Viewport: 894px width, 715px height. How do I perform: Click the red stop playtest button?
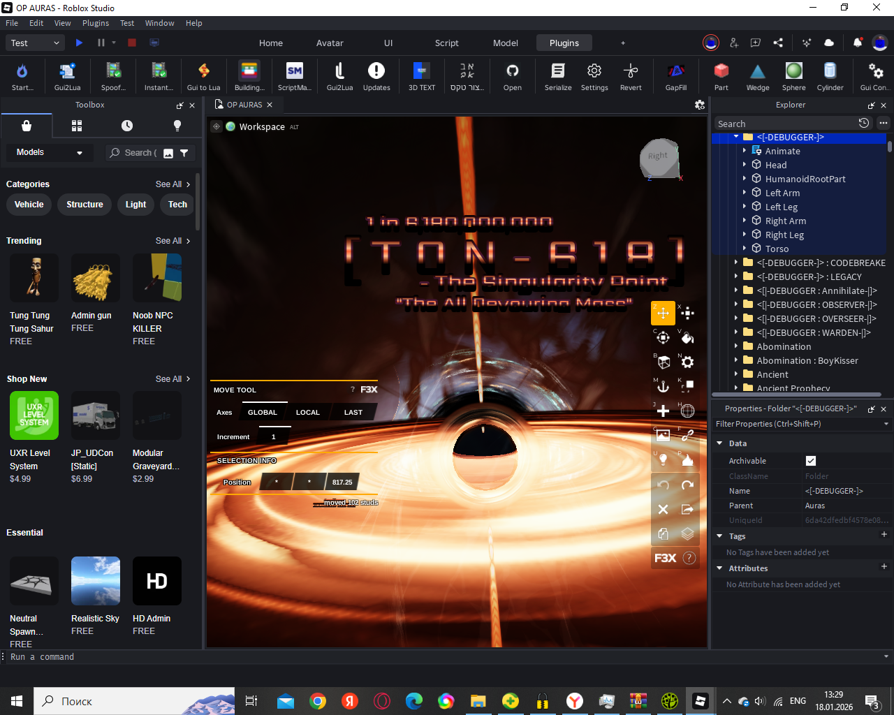pos(132,43)
